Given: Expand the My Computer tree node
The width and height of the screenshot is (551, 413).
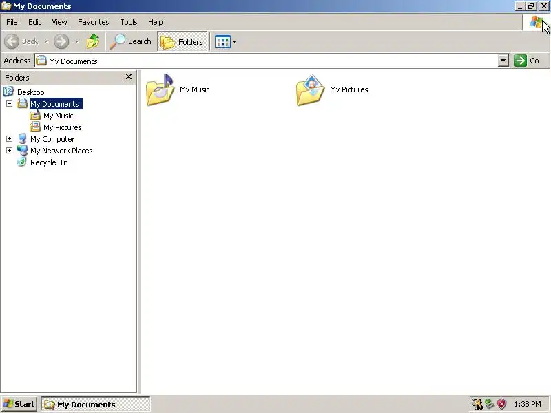Looking at the screenshot, I should [x=9, y=139].
